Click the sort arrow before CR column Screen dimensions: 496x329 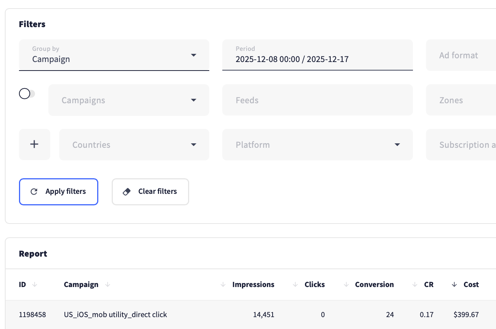pyautogui.click(x=415, y=284)
